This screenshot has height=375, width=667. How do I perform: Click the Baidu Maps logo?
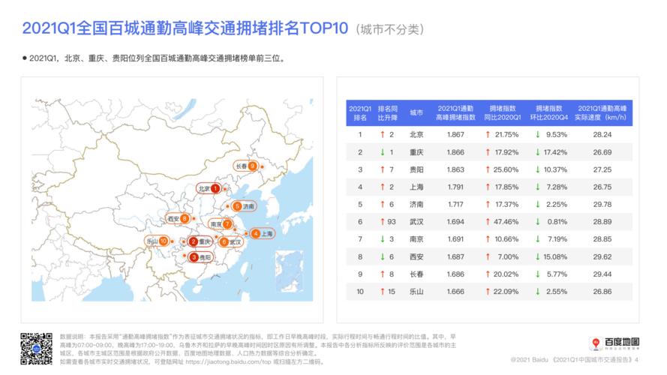(614, 343)
